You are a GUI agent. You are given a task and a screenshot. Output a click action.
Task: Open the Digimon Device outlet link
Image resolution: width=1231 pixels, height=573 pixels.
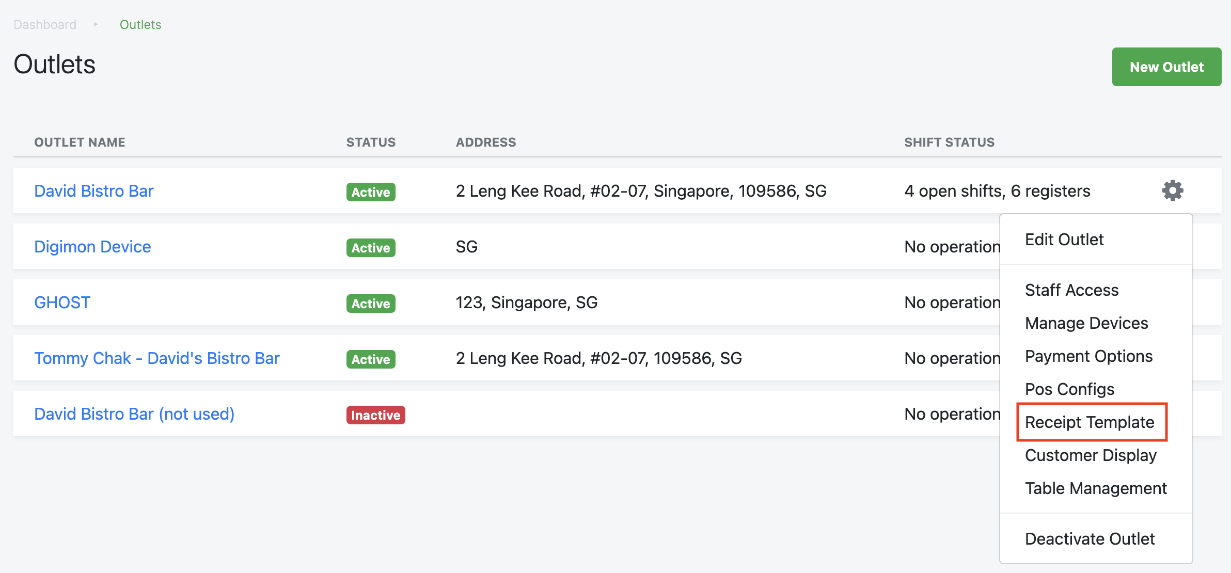pos(92,247)
